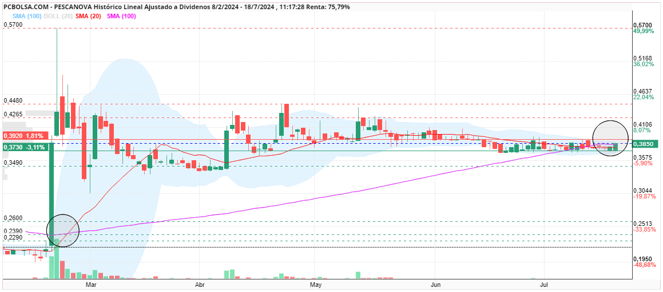Click the 0,4480 resistance level label

tap(13, 101)
